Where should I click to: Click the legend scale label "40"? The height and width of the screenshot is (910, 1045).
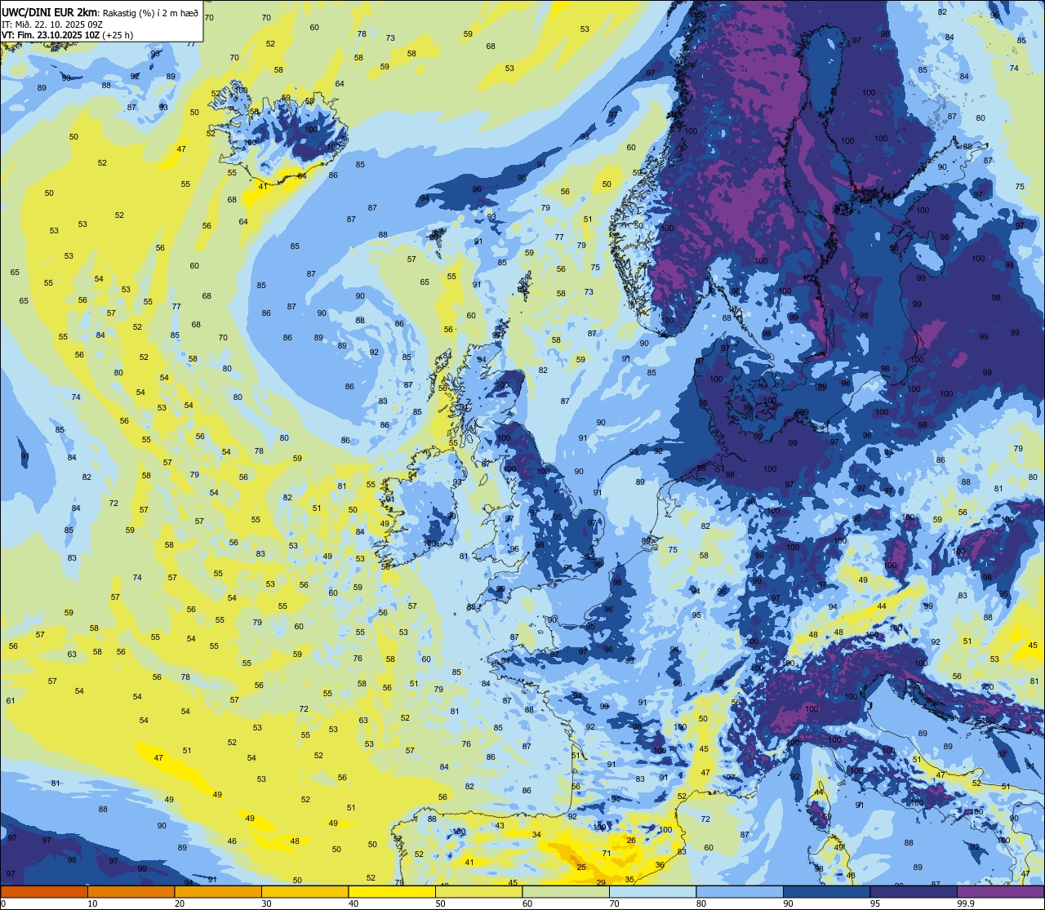[354, 903]
